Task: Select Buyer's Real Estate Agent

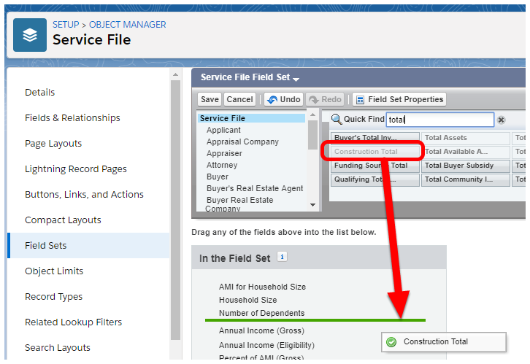Action: tap(255, 188)
